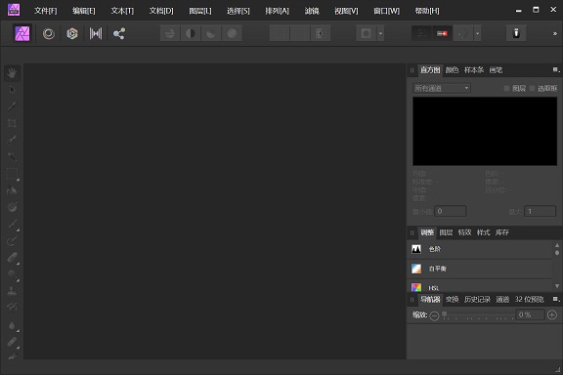The width and height of the screenshot is (563, 375).
Task: Open the 文档[D] menu
Action: click(161, 11)
